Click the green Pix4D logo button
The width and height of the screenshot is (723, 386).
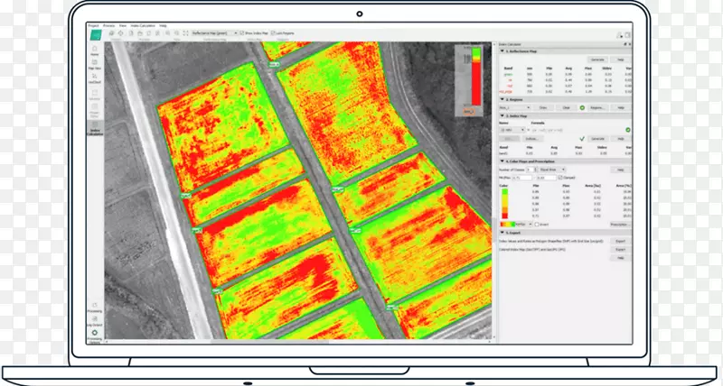[95, 35]
